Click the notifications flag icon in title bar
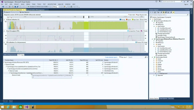194x110 pixels. [x=160, y=2]
